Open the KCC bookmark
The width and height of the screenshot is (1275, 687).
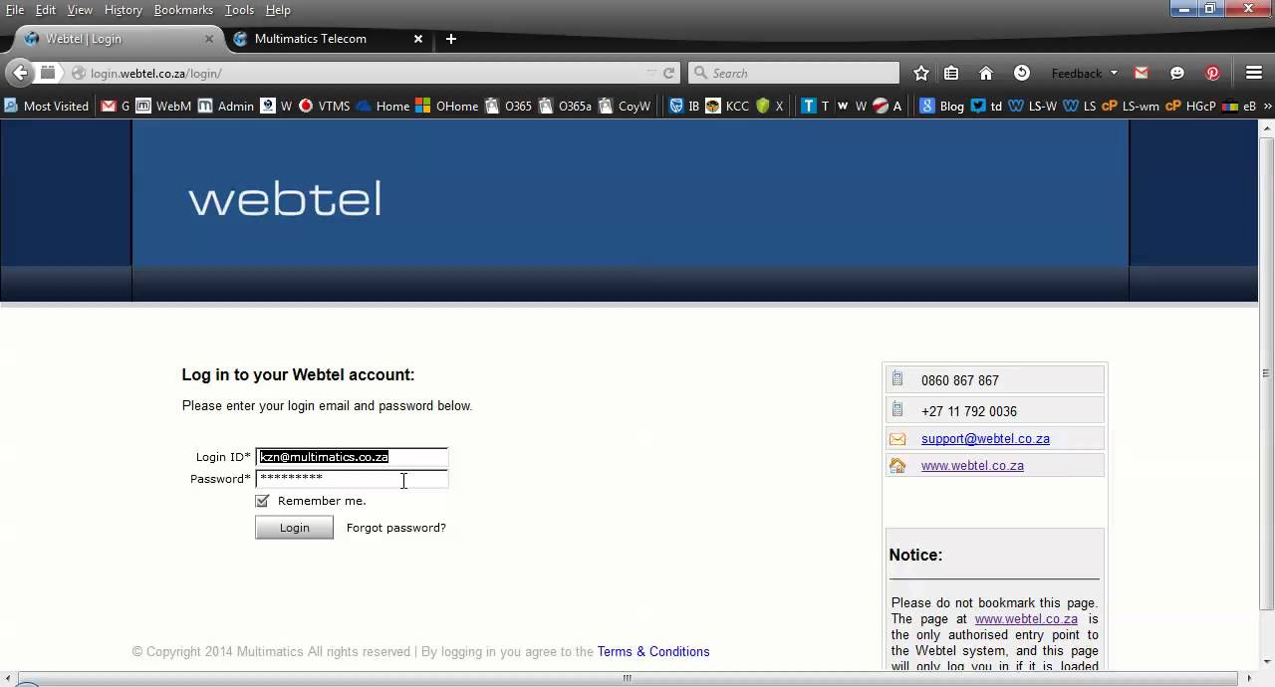click(x=727, y=106)
